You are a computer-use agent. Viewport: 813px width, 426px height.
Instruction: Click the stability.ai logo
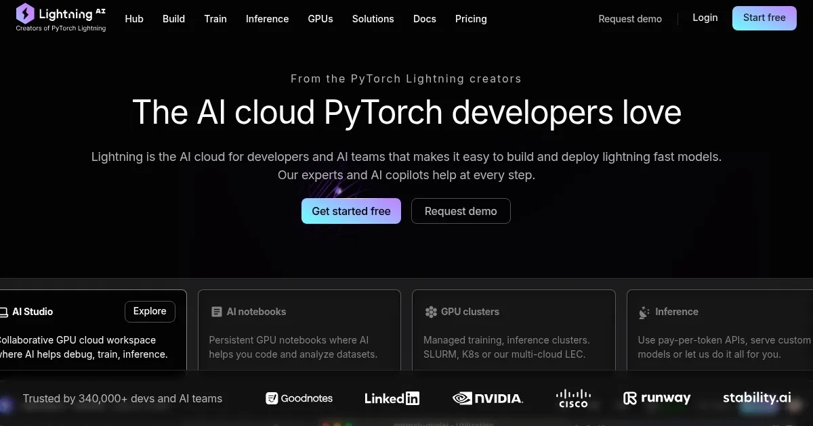757,398
